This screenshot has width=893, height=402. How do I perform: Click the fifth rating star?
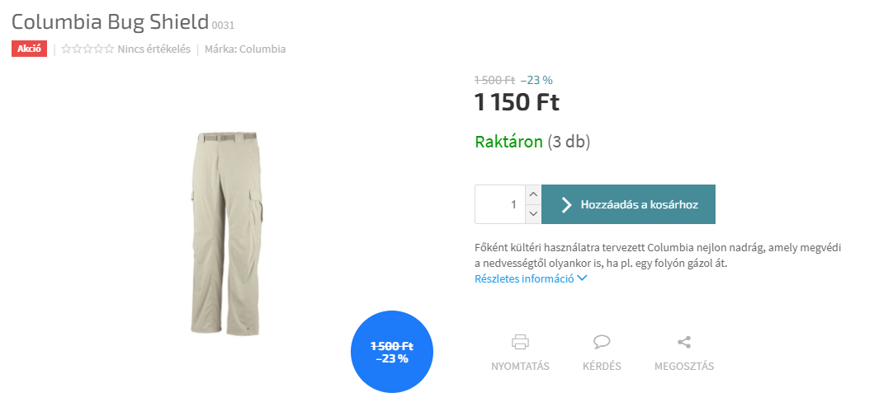tap(109, 49)
